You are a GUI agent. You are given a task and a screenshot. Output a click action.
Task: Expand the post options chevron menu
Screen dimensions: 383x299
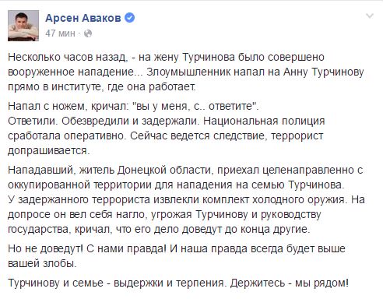point(370,16)
